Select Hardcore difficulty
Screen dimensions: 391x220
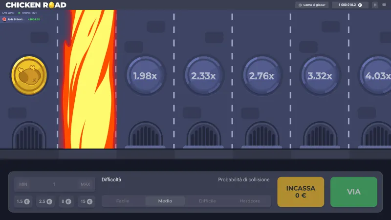coord(250,201)
